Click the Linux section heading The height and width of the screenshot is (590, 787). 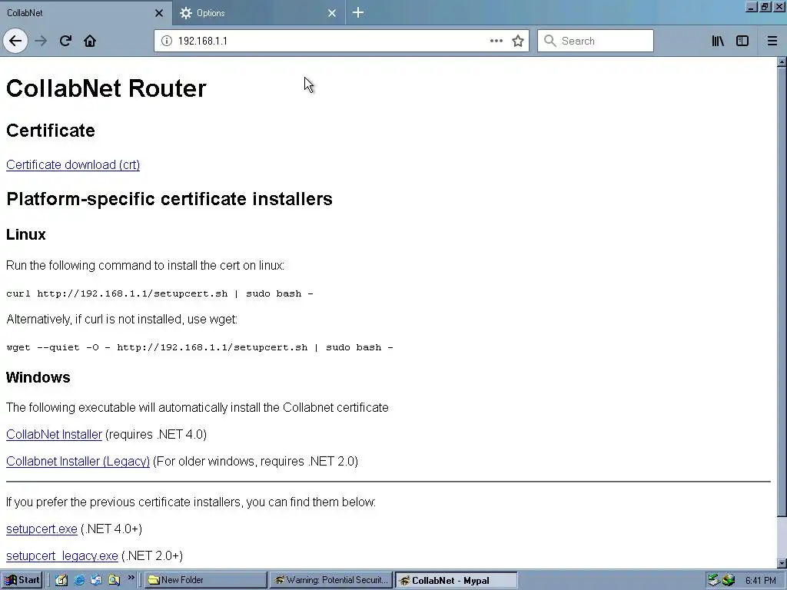coord(25,234)
